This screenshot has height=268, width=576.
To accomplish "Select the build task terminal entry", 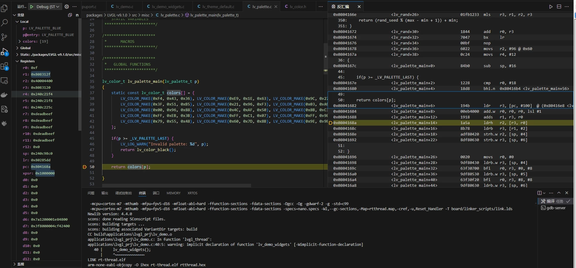I will 555,201.
